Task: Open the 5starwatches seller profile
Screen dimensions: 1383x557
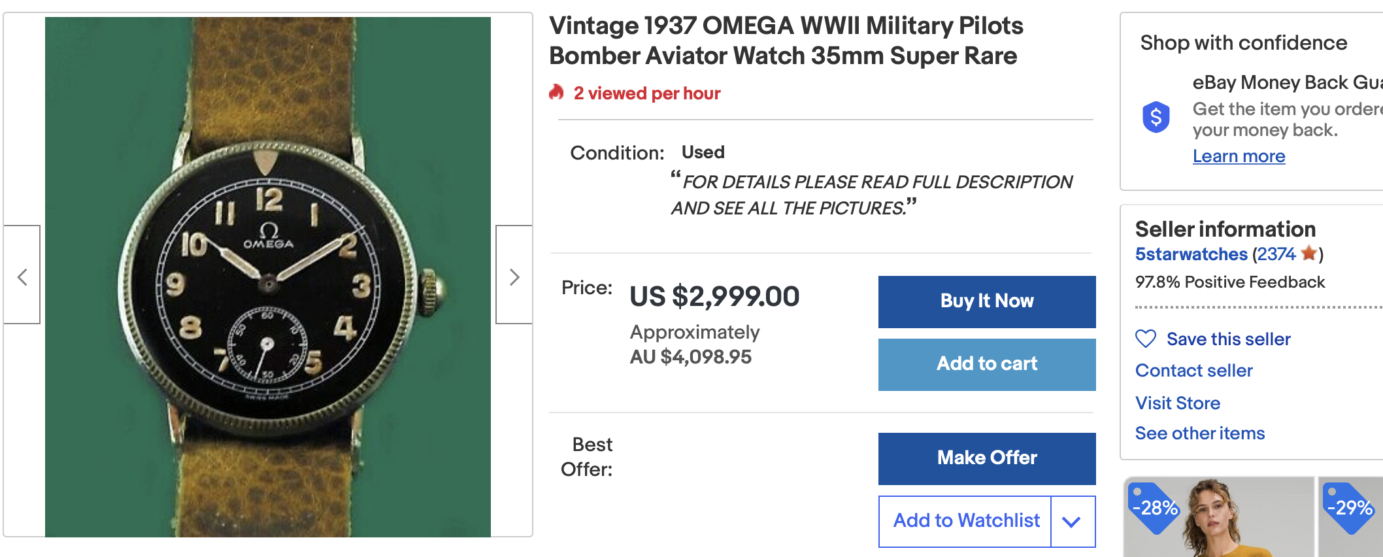Action: click(x=1191, y=254)
